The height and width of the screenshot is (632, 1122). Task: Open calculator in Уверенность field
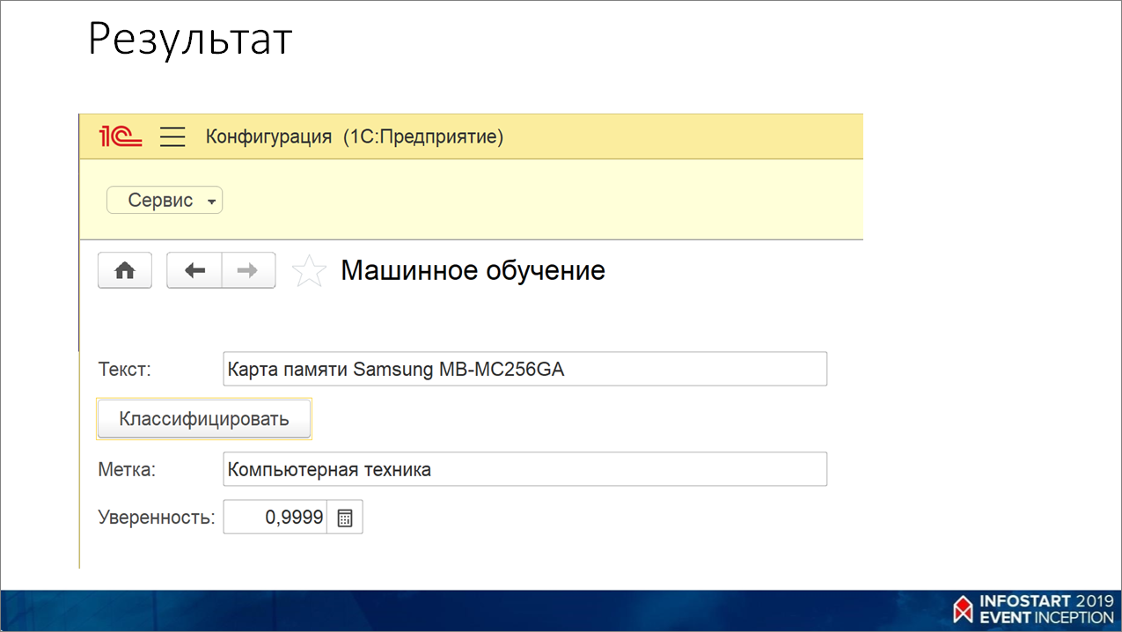coord(345,518)
